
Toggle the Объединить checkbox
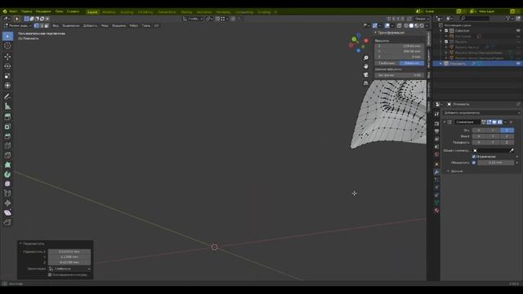(474, 163)
